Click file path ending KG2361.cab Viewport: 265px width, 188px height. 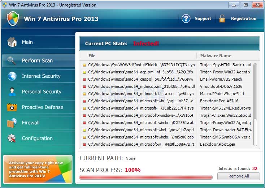[x=141, y=123]
